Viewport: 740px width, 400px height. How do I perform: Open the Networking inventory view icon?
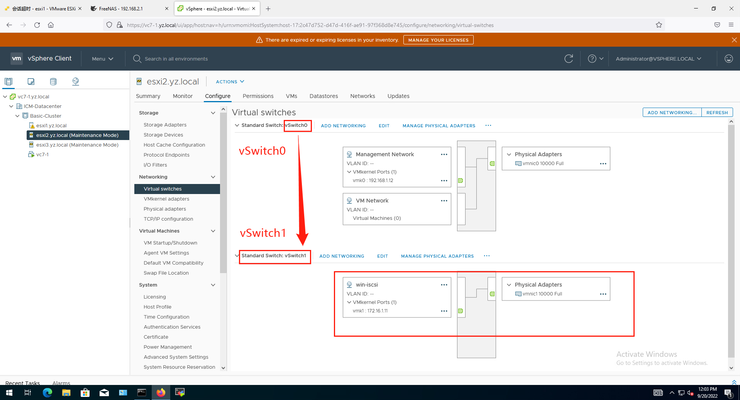tap(75, 81)
